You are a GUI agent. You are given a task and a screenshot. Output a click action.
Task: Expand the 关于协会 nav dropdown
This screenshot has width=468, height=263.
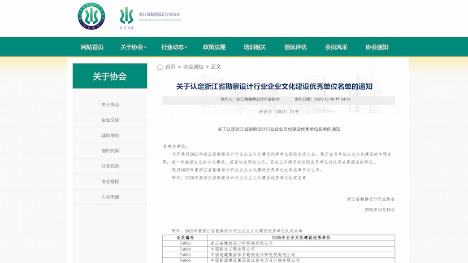tap(133, 47)
